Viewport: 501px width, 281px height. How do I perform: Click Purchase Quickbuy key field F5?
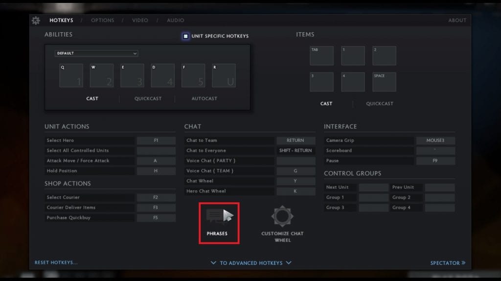coord(156,218)
